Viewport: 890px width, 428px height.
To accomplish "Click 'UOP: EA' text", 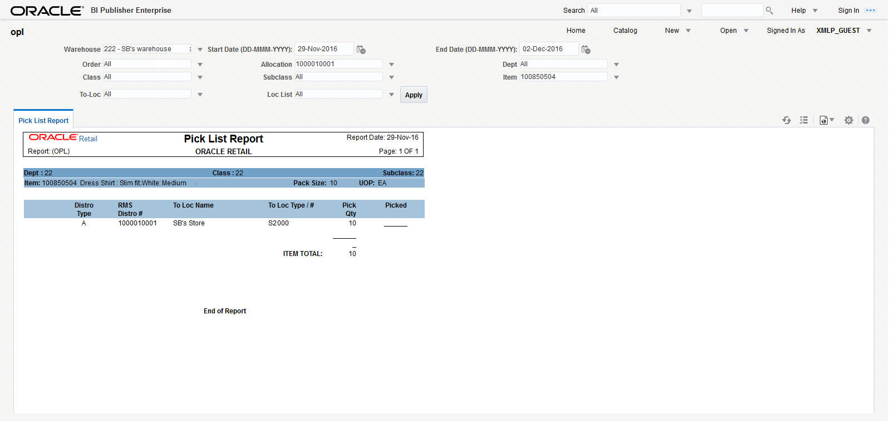I will 372,183.
